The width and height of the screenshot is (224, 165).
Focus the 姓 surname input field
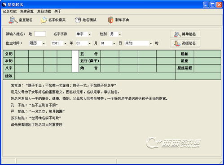(x=40, y=34)
